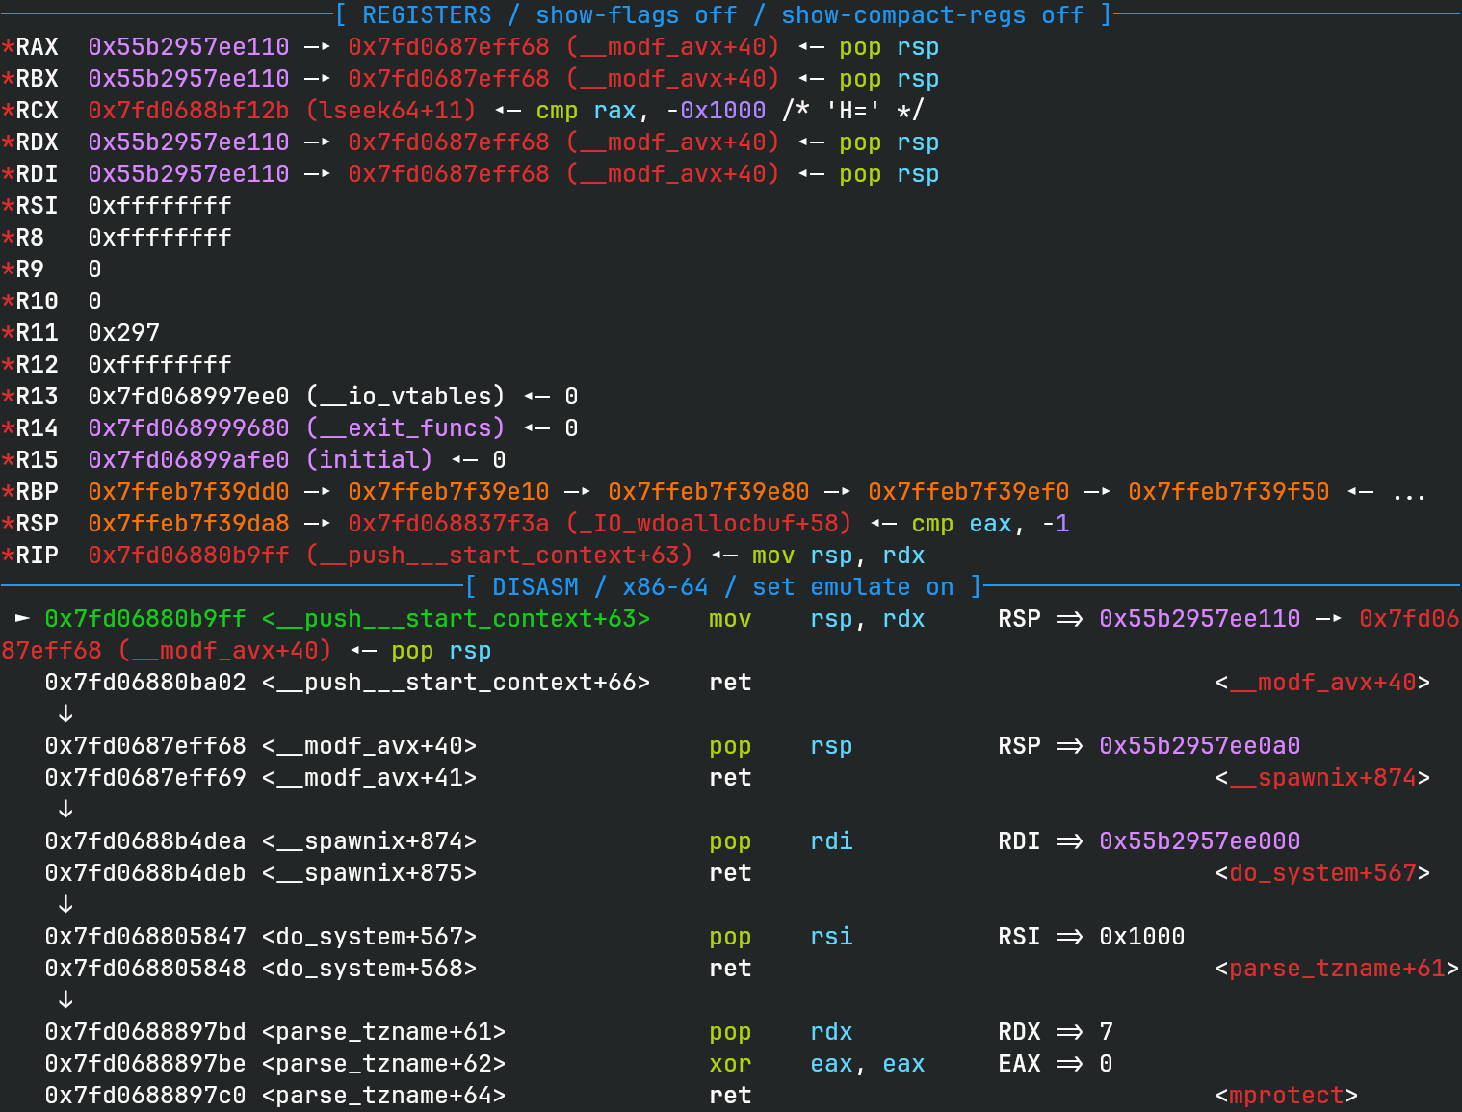This screenshot has width=1462, height=1112.
Task: Select the RIP register address 0x7fd06880b9ff
Action: pyautogui.click(x=189, y=556)
